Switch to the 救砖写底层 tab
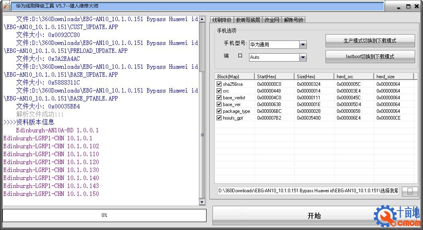 pyautogui.click(x=248, y=20)
